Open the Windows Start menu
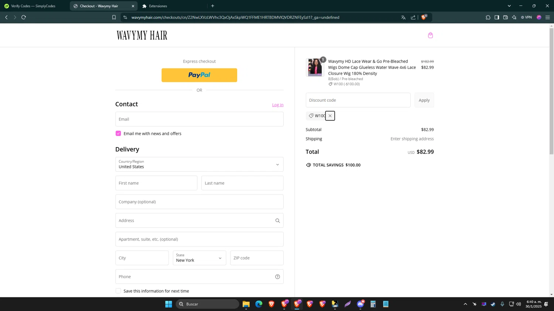This screenshot has width=554, height=311. (x=168, y=304)
